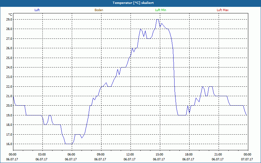
Task: Click the 25,0 y-axis value
Action: point(9,58)
